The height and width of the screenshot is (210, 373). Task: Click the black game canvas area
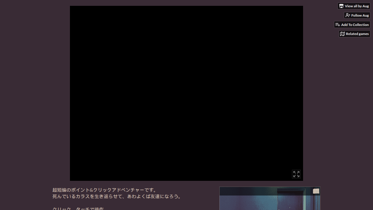tap(186, 93)
